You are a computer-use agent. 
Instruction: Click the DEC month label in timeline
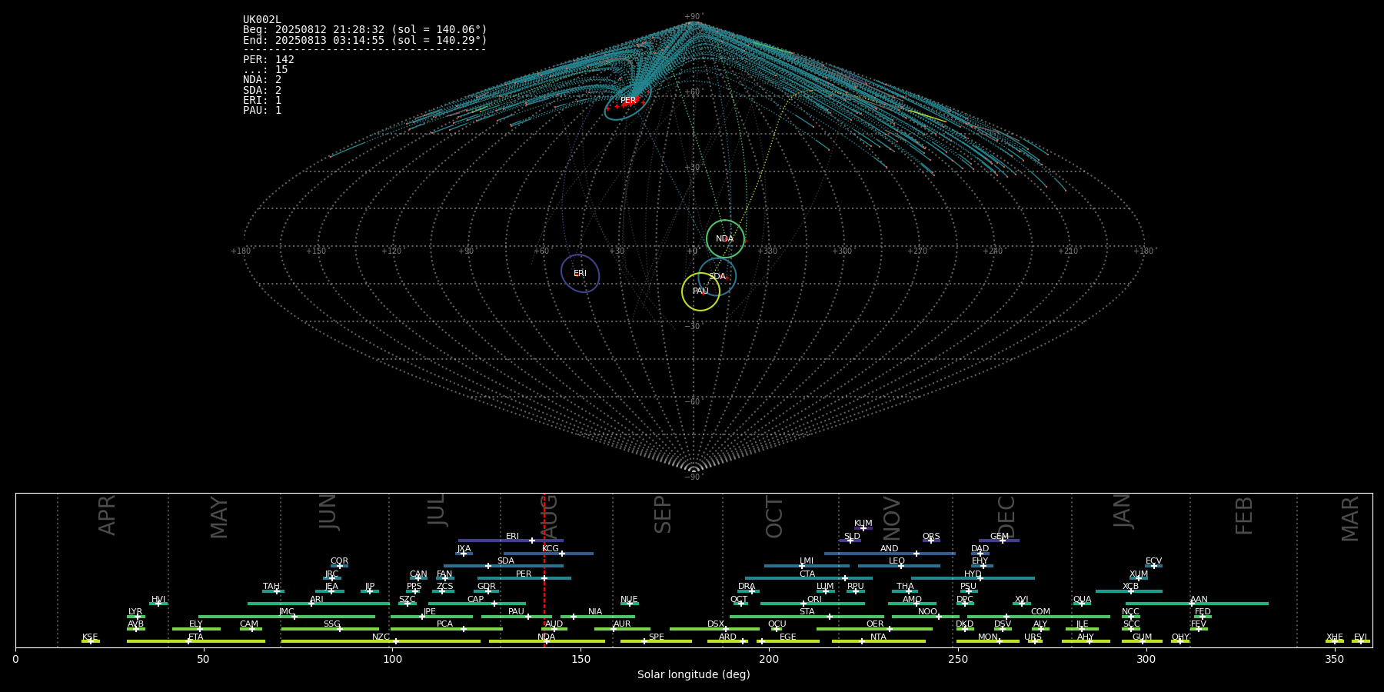point(1006,517)
